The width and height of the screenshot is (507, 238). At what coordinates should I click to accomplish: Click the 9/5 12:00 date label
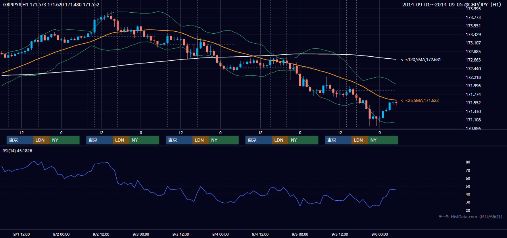point(340,234)
